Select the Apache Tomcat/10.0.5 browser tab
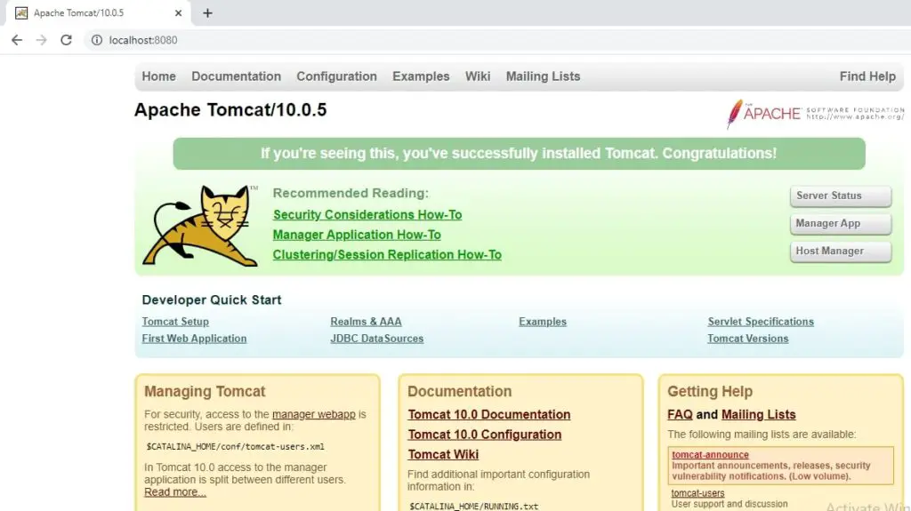Viewport: 911px width, 511px height. (99, 12)
